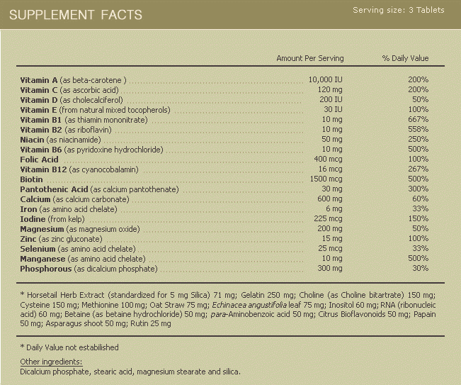Viewport: 461px width, 385px height.
Task: Select the 'Biotin' row label
Action: pos(31,179)
